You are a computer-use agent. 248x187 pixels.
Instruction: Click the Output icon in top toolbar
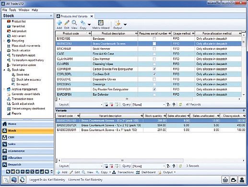[x=118, y=23]
